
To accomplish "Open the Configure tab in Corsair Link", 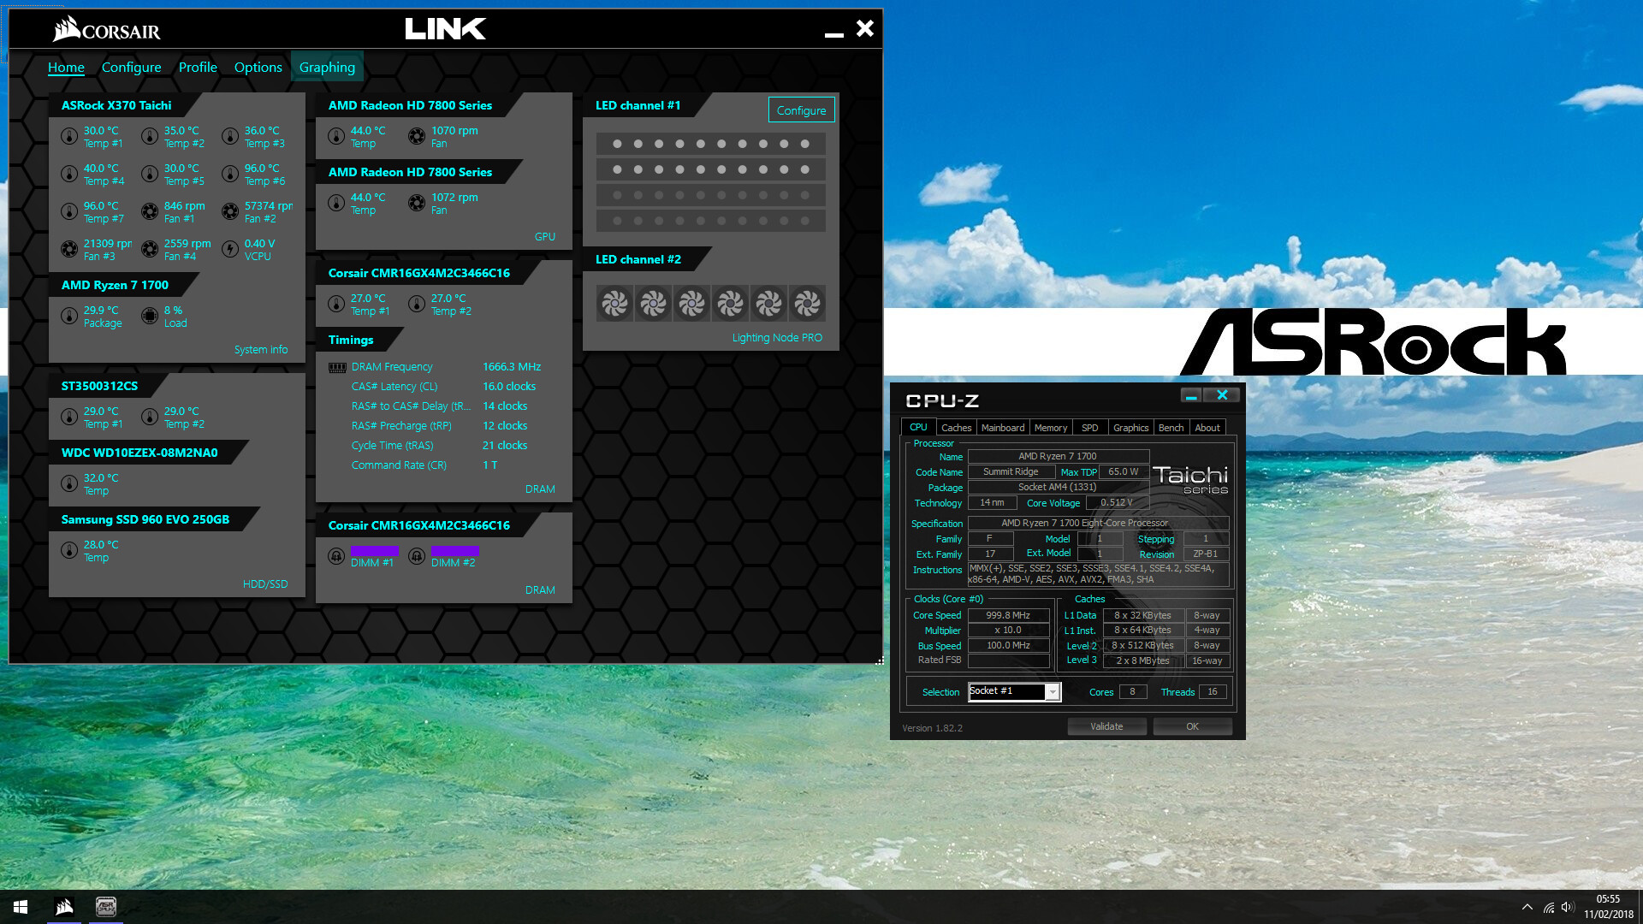I will coord(131,67).
